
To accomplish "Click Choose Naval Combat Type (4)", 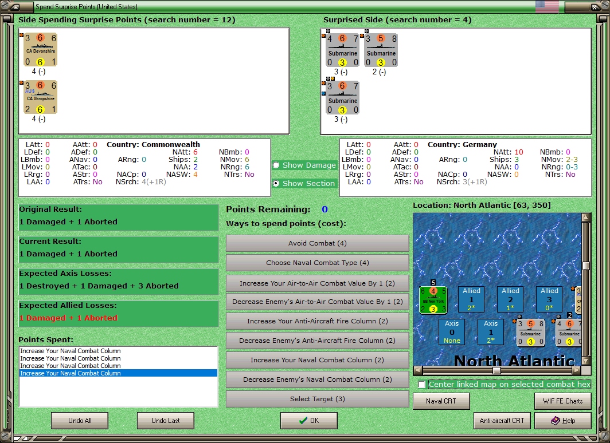I will pyautogui.click(x=318, y=263).
